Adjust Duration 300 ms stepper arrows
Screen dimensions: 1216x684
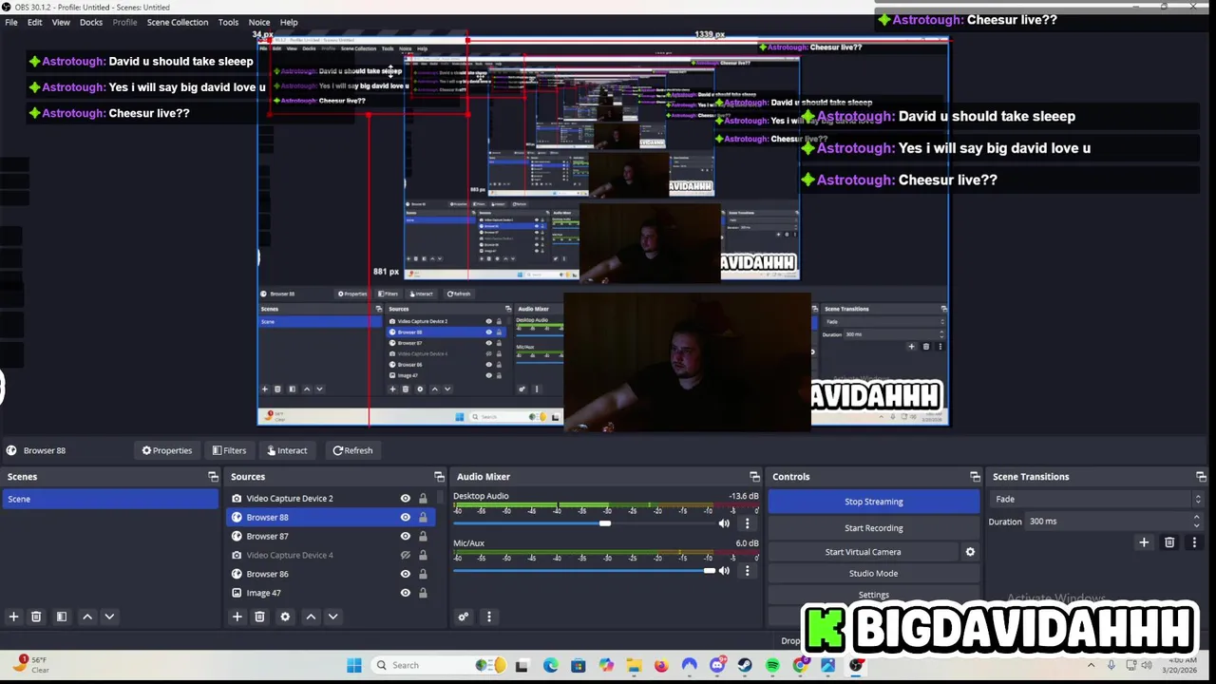pos(1196,522)
